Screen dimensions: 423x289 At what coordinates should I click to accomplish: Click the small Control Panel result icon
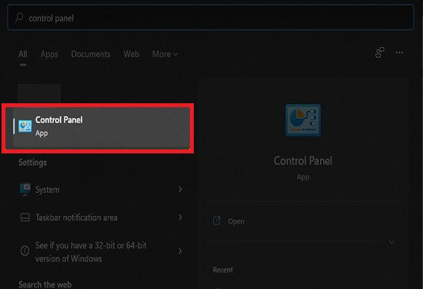(25, 126)
